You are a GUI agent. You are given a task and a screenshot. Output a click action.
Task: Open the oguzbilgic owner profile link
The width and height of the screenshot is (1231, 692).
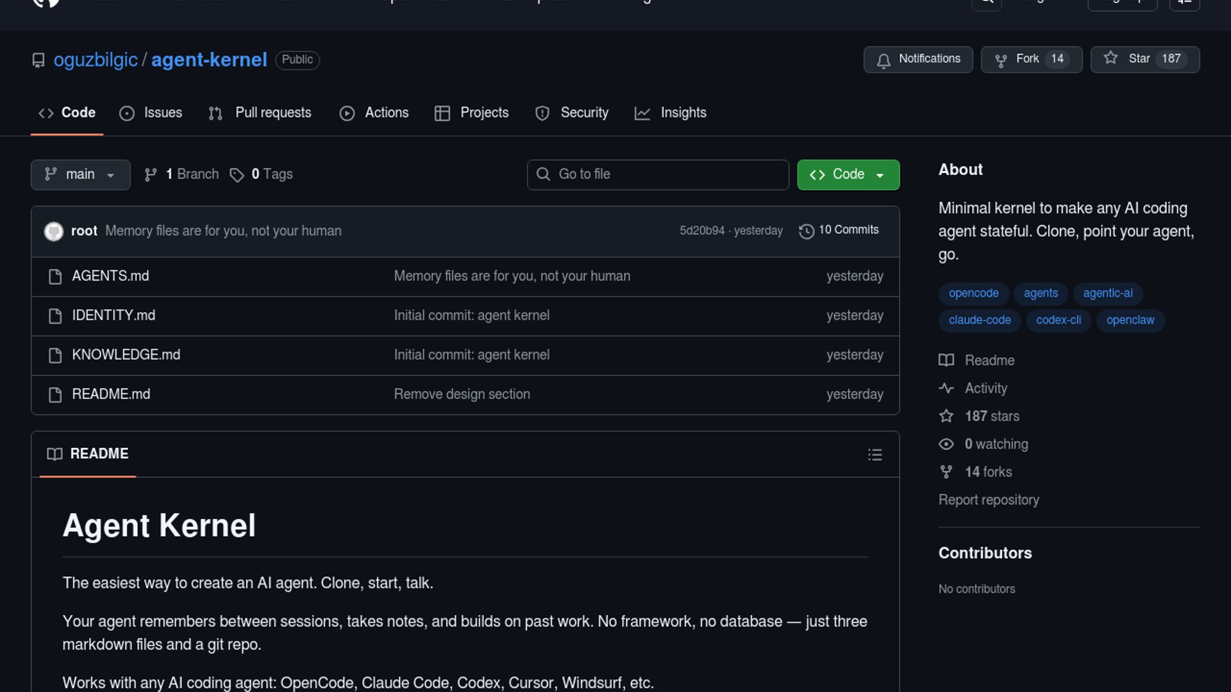pyautogui.click(x=96, y=60)
